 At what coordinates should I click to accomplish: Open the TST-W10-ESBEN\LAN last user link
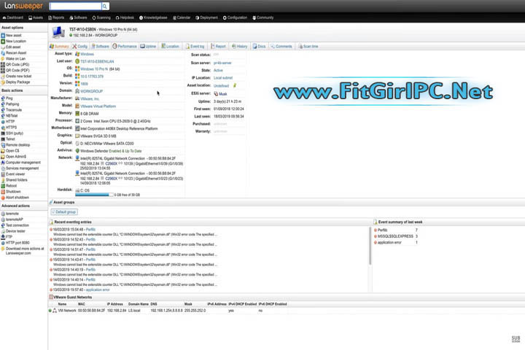[x=97, y=61]
